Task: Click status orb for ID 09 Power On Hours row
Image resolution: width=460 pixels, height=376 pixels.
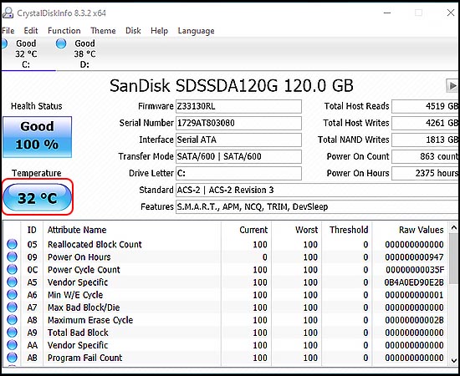Action: point(12,257)
